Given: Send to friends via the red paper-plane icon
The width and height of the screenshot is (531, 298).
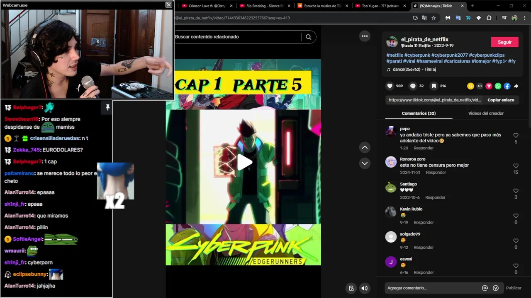Looking at the screenshot, I should [489, 86].
